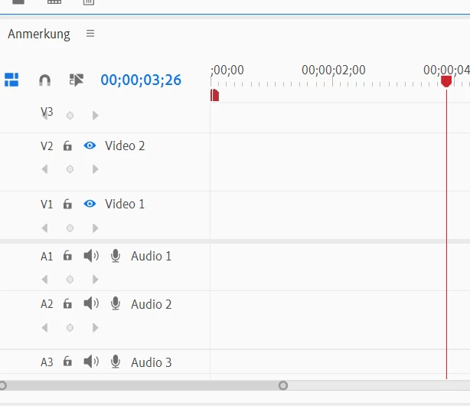Viewport: 470px width, 406px height.
Task: Go to next keyframe on Video 2
Action: coord(96,169)
